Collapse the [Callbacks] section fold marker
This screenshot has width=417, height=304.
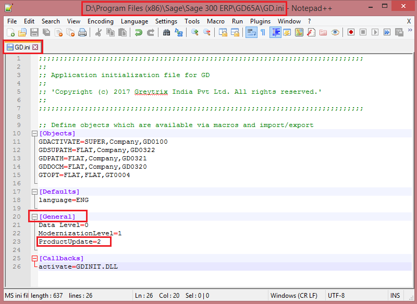[34, 258]
